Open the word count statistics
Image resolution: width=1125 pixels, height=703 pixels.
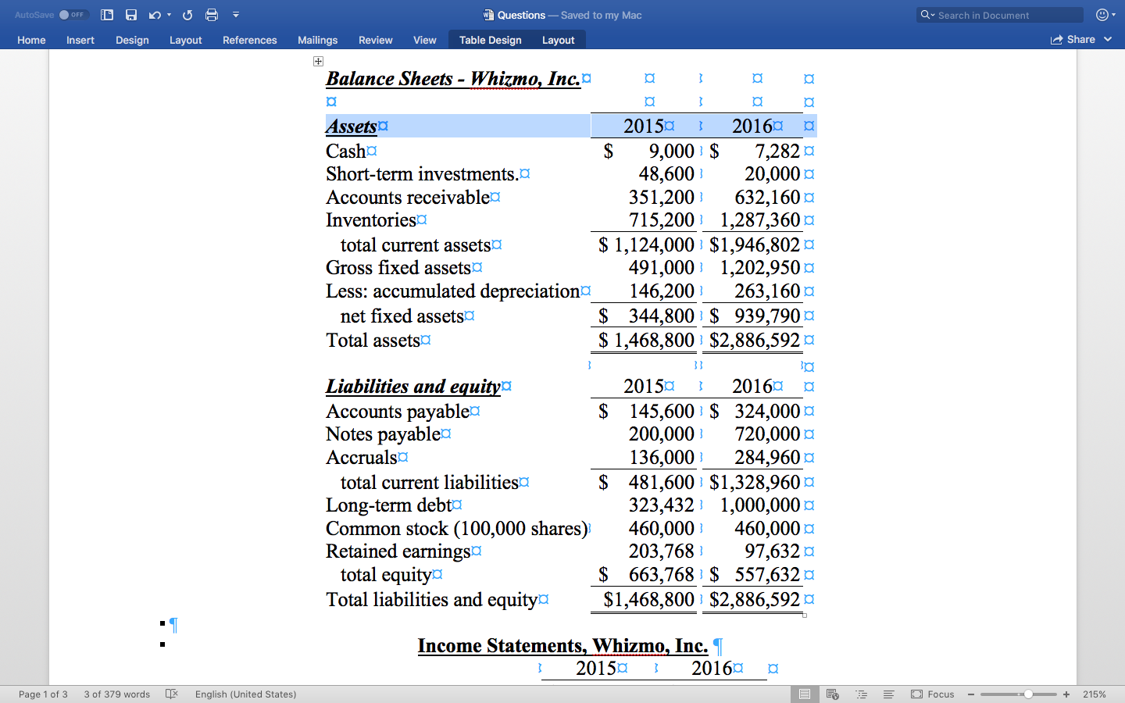click(116, 694)
